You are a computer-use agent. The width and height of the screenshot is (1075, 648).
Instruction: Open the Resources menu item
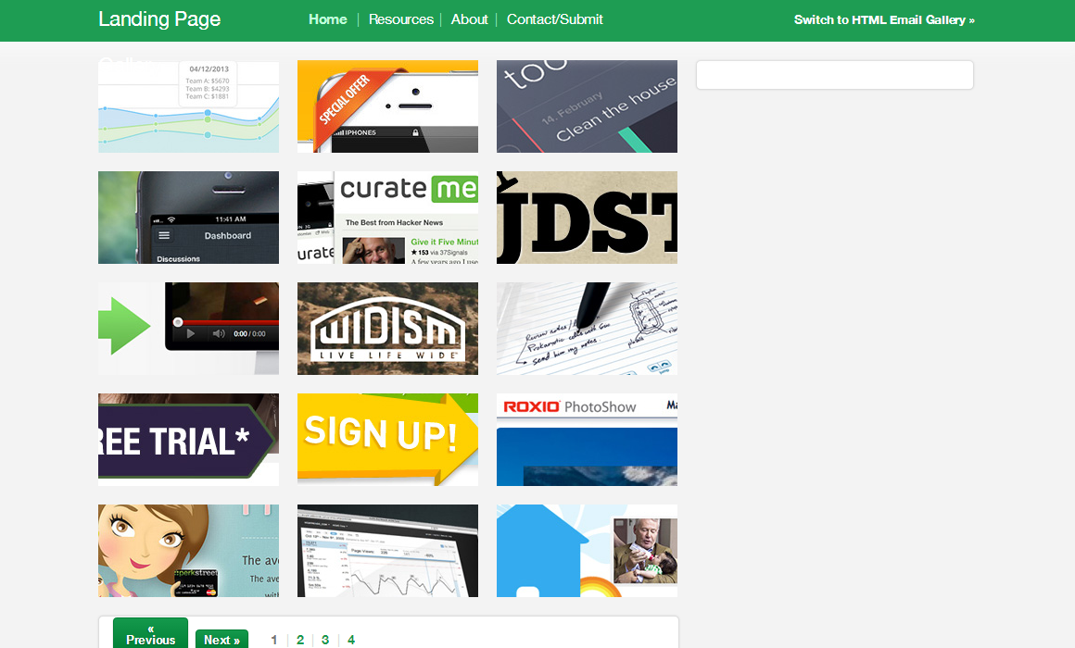401,19
